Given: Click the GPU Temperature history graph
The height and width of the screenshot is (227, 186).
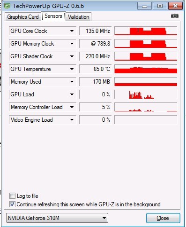Looking at the screenshot, I should pos(146,69).
